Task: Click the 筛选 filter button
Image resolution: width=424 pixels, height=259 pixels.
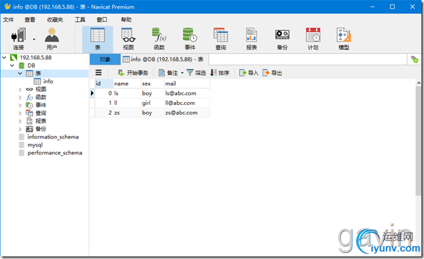Action: pyautogui.click(x=196, y=72)
